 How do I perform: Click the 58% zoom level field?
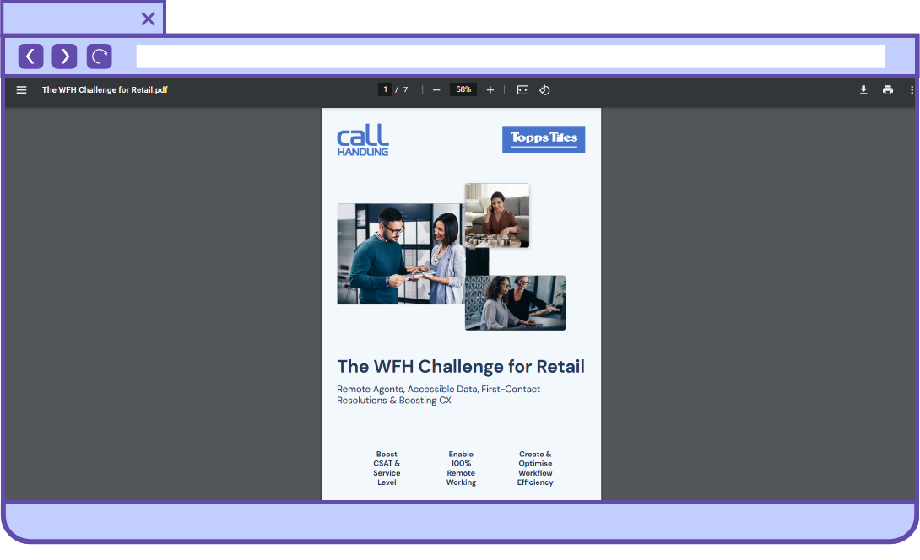[x=463, y=89]
